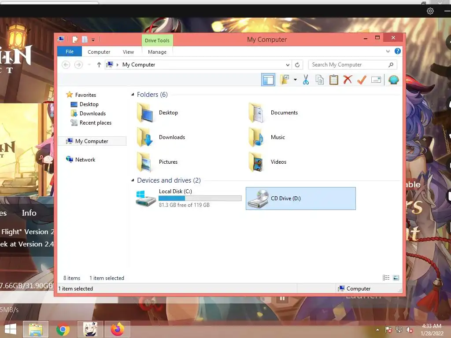
Task: Go up one level arrow
Action: [99, 65]
